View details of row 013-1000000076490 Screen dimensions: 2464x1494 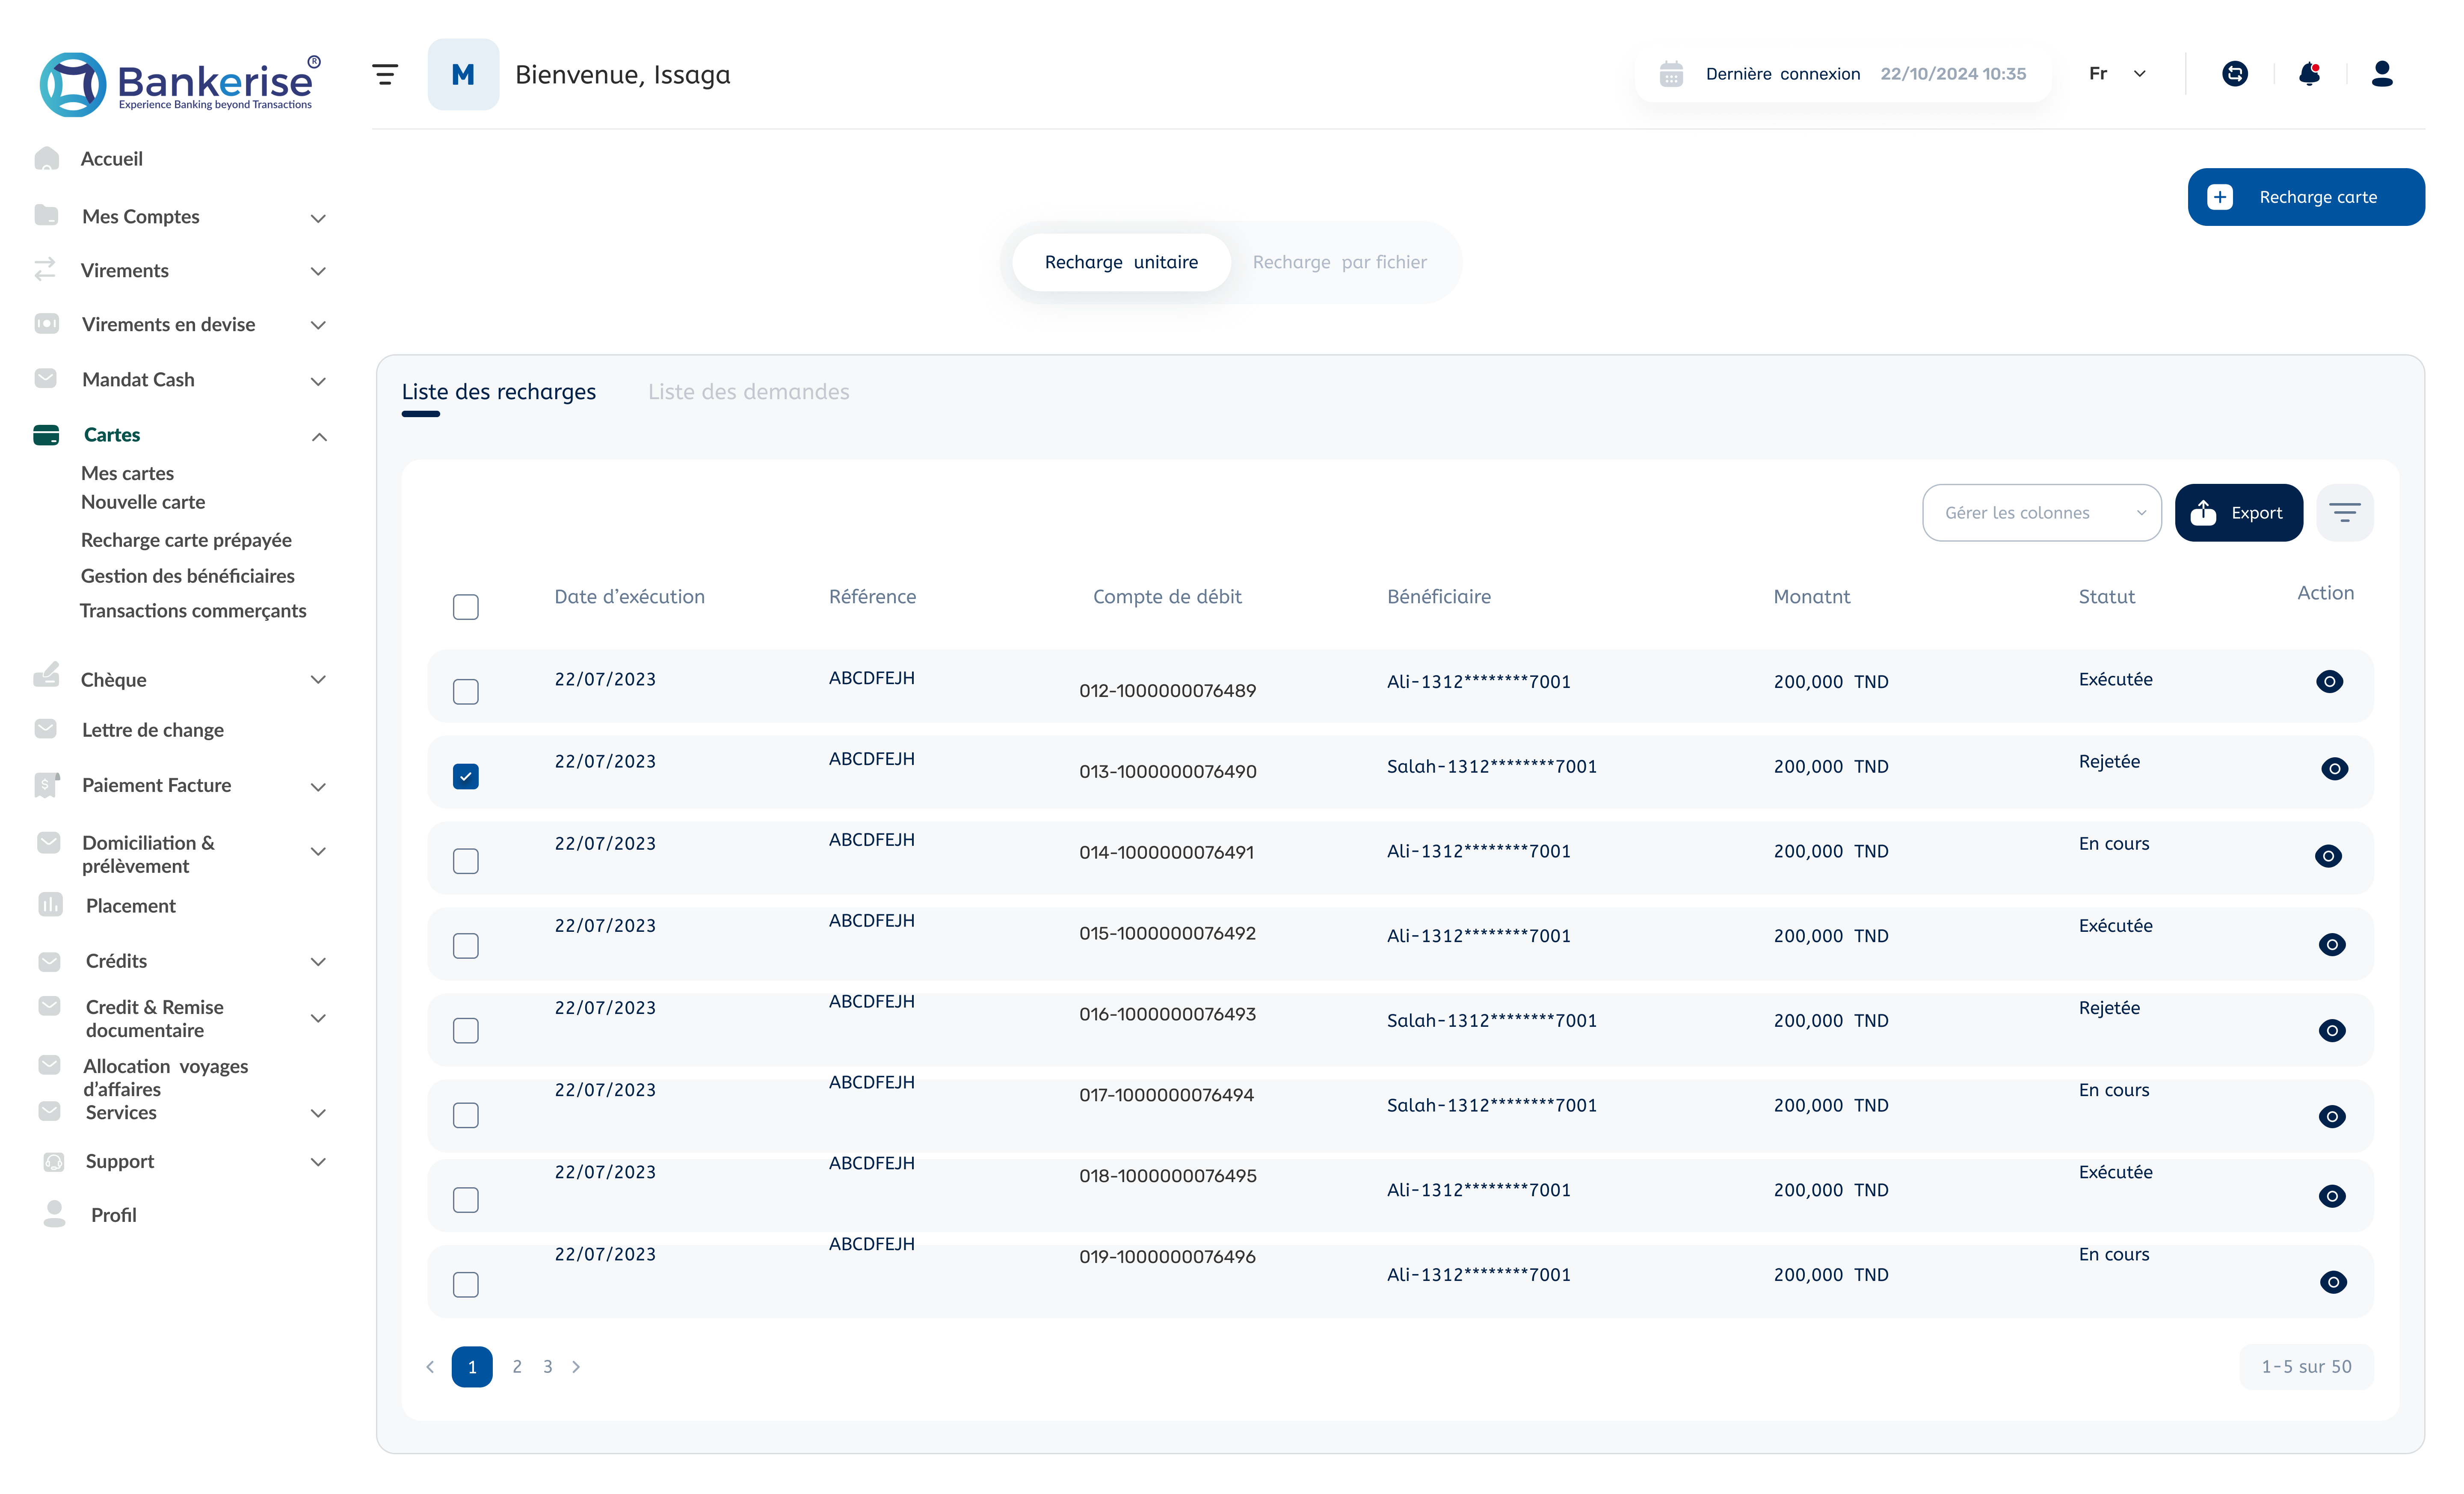pos(2334,769)
